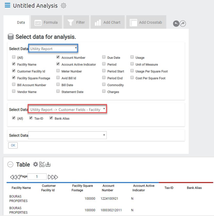The image size is (214, 216).
Task: Open the Add Chart tab
Action: tap(108, 22)
